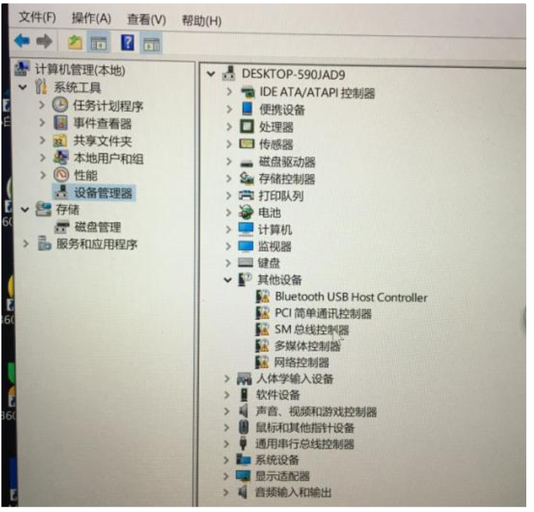Viewport: 534px width, 512px height.
Task: Collapse the 系统工具 node
Action: click(x=23, y=87)
